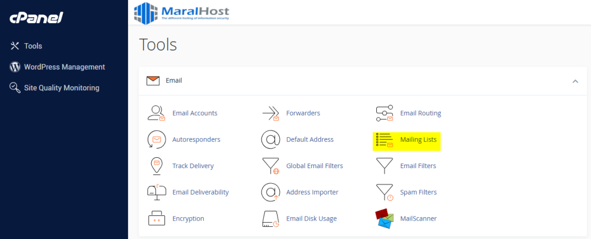Open the Track Delivery pin icon
Screen dimensions: 591x239
(156, 166)
